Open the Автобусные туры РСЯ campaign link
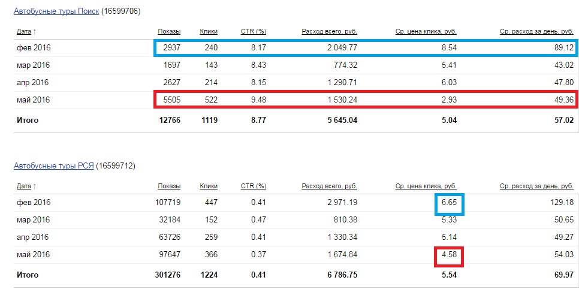The image size is (579, 289). click(54, 165)
